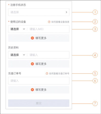Click plus icon under 充值订单号 section
Image resolution: width=101 pixels, height=114 pixels.
(x=32, y=90)
